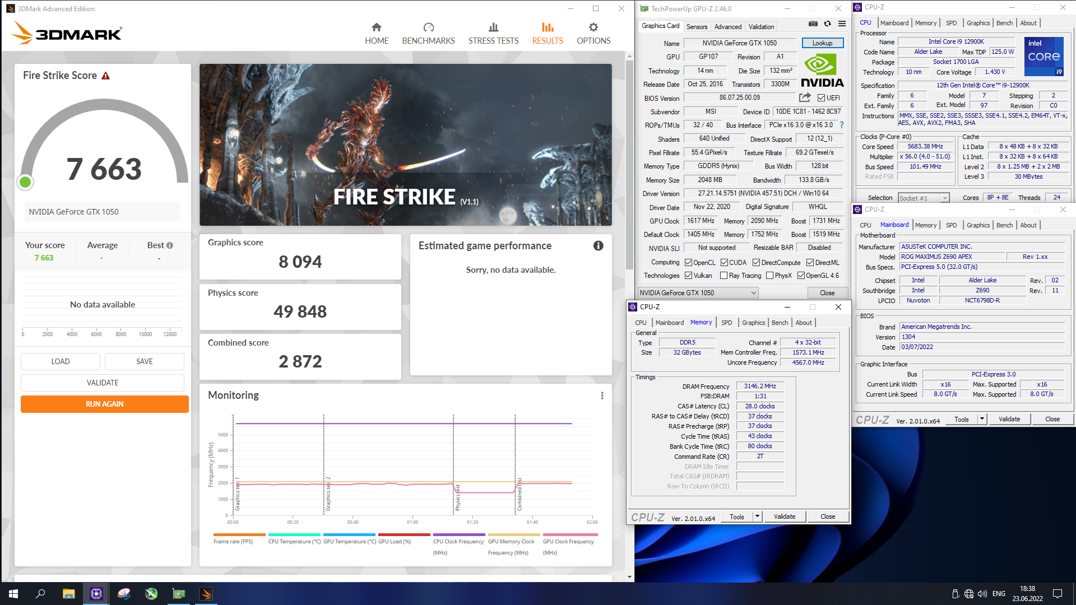
Task: Switch to GPU-Z Advanced tab
Action: [728, 27]
